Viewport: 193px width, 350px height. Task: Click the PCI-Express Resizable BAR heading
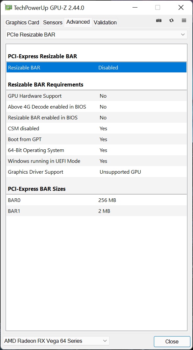[42, 56]
